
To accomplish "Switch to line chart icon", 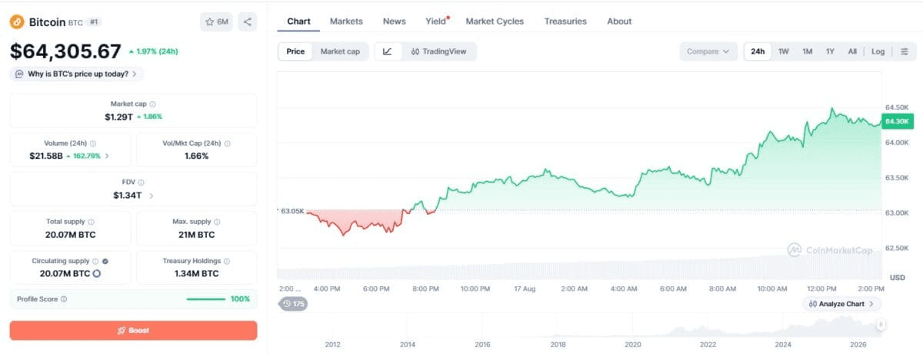I will tap(387, 51).
